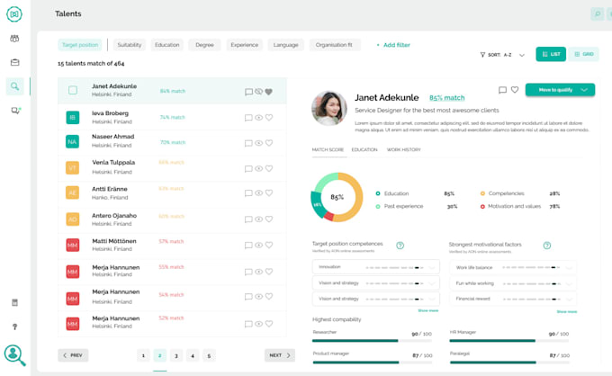Click the Innovation competence slider
Viewport: 612px width, 376px height.
point(369,267)
